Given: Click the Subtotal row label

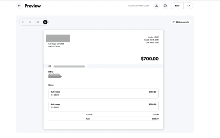Looking at the screenshot, I should [89, 114].
